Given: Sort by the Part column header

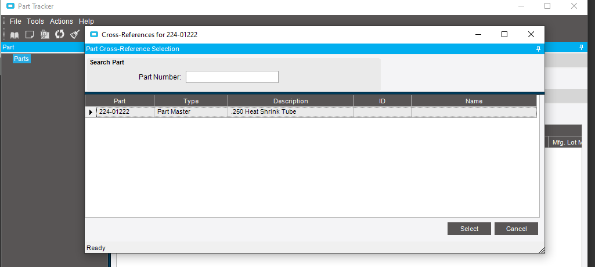Looking at the screenshot, I should coord(120,101).
